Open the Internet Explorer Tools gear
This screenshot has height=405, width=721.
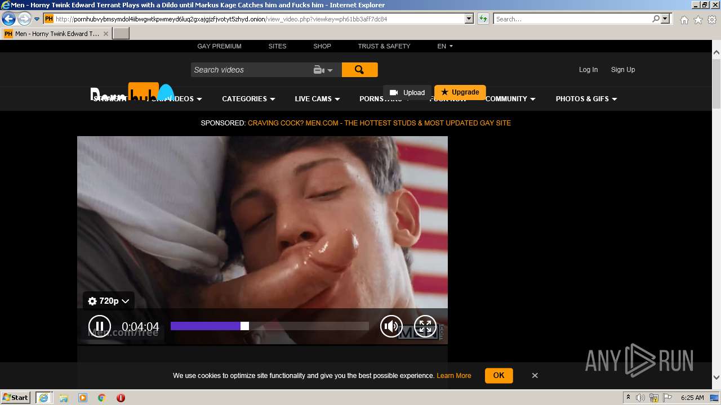point(712,20)
